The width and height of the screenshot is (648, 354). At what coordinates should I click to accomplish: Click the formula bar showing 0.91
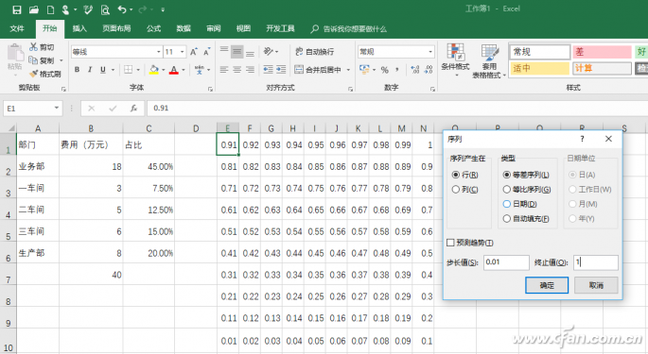pos(396,109)
